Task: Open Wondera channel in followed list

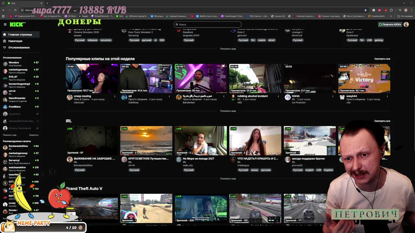Action: point(20,64)
